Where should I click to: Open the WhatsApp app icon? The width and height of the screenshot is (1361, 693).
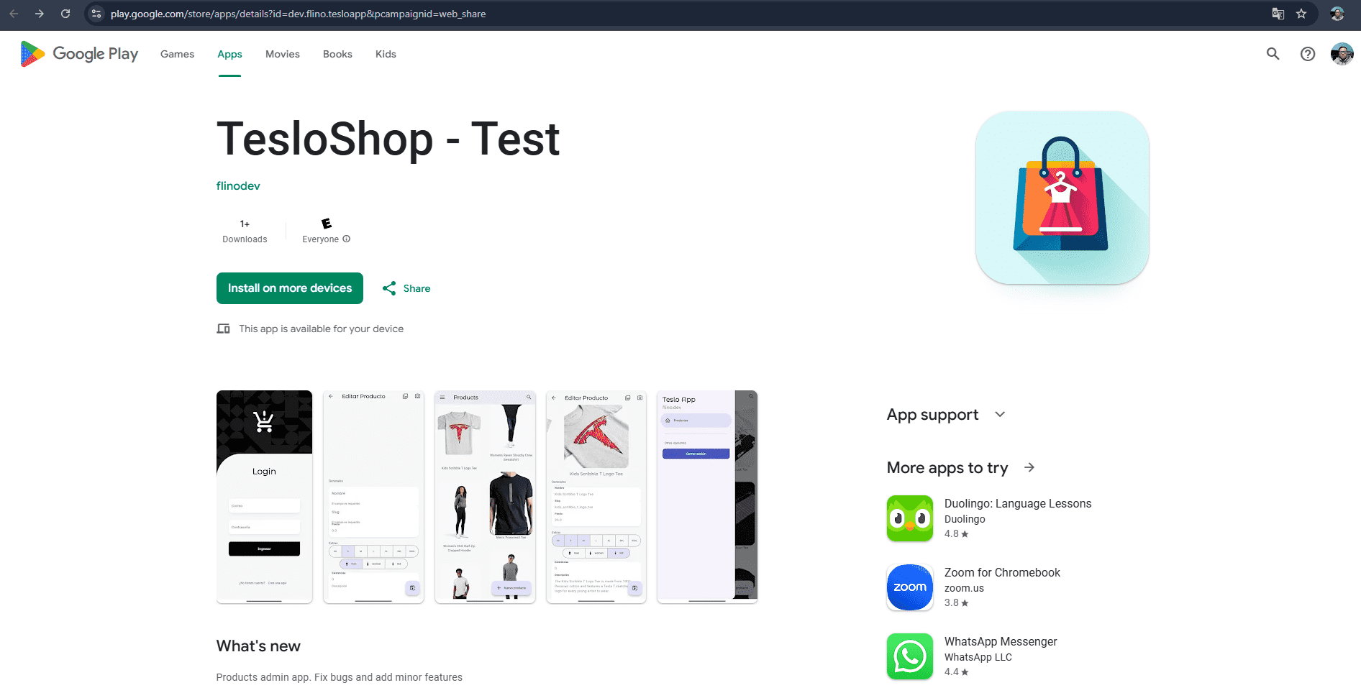click(x=910, y=656)
